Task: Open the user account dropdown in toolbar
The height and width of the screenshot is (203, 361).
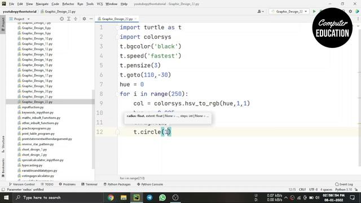Action: point(261,11)
